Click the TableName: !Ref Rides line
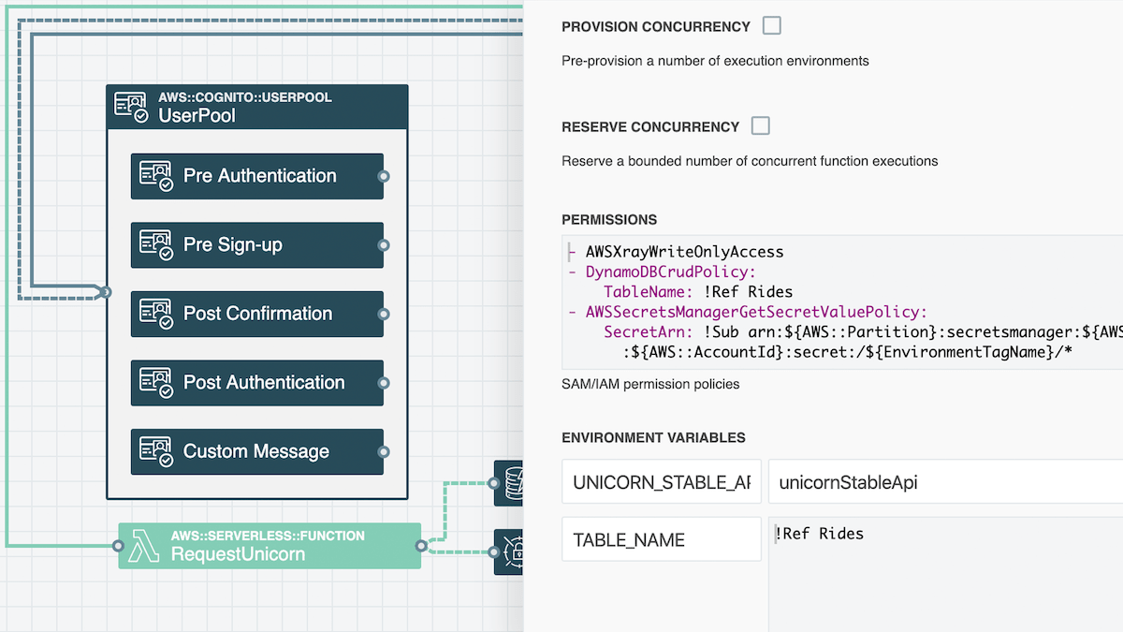This screenshot has height=632, width=1123. [x=698, y=292]
